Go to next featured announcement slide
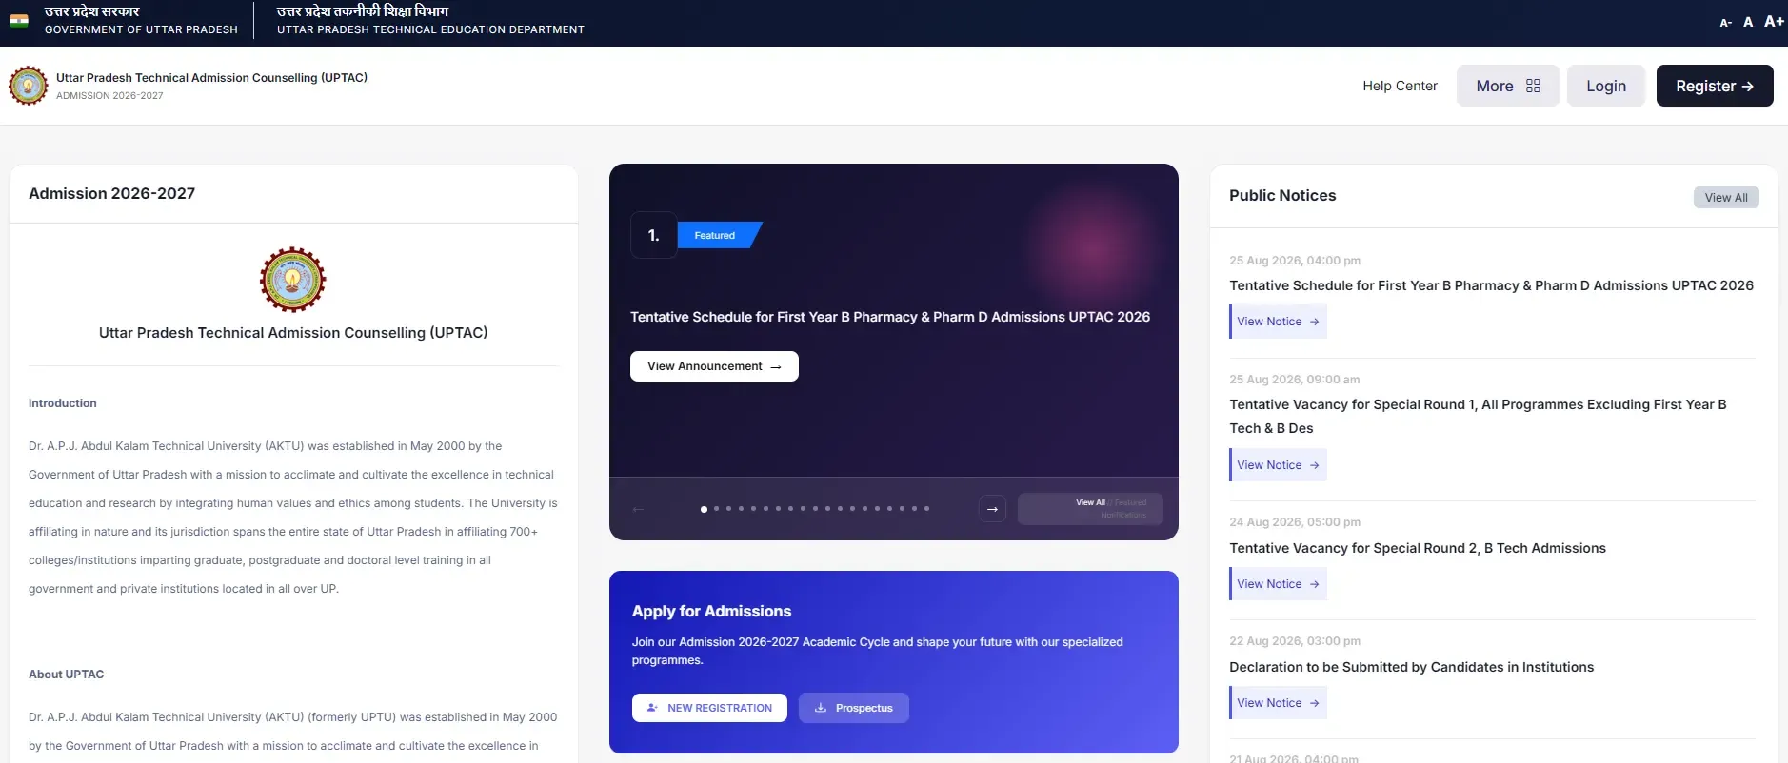1788x763 pixels. [992, 509]
